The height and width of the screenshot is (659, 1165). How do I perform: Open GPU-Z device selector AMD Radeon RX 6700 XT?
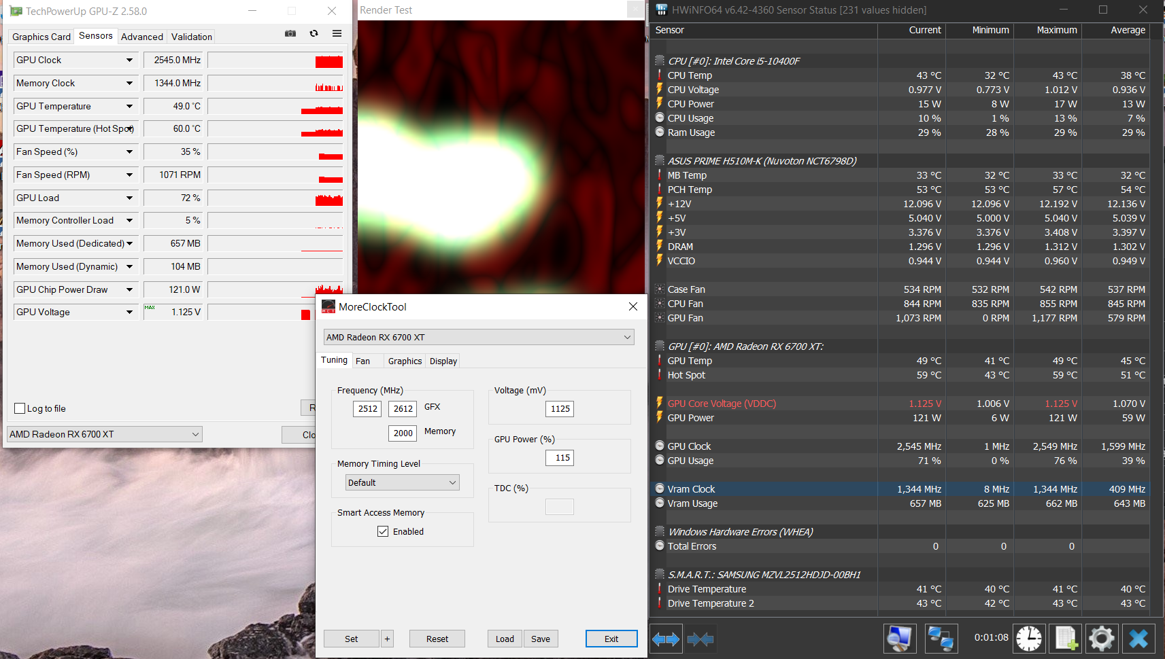(x=105, y=434)
